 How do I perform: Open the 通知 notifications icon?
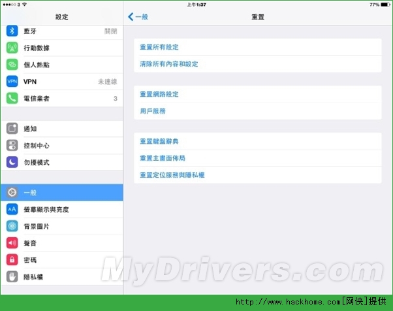[x=12, y=129]
